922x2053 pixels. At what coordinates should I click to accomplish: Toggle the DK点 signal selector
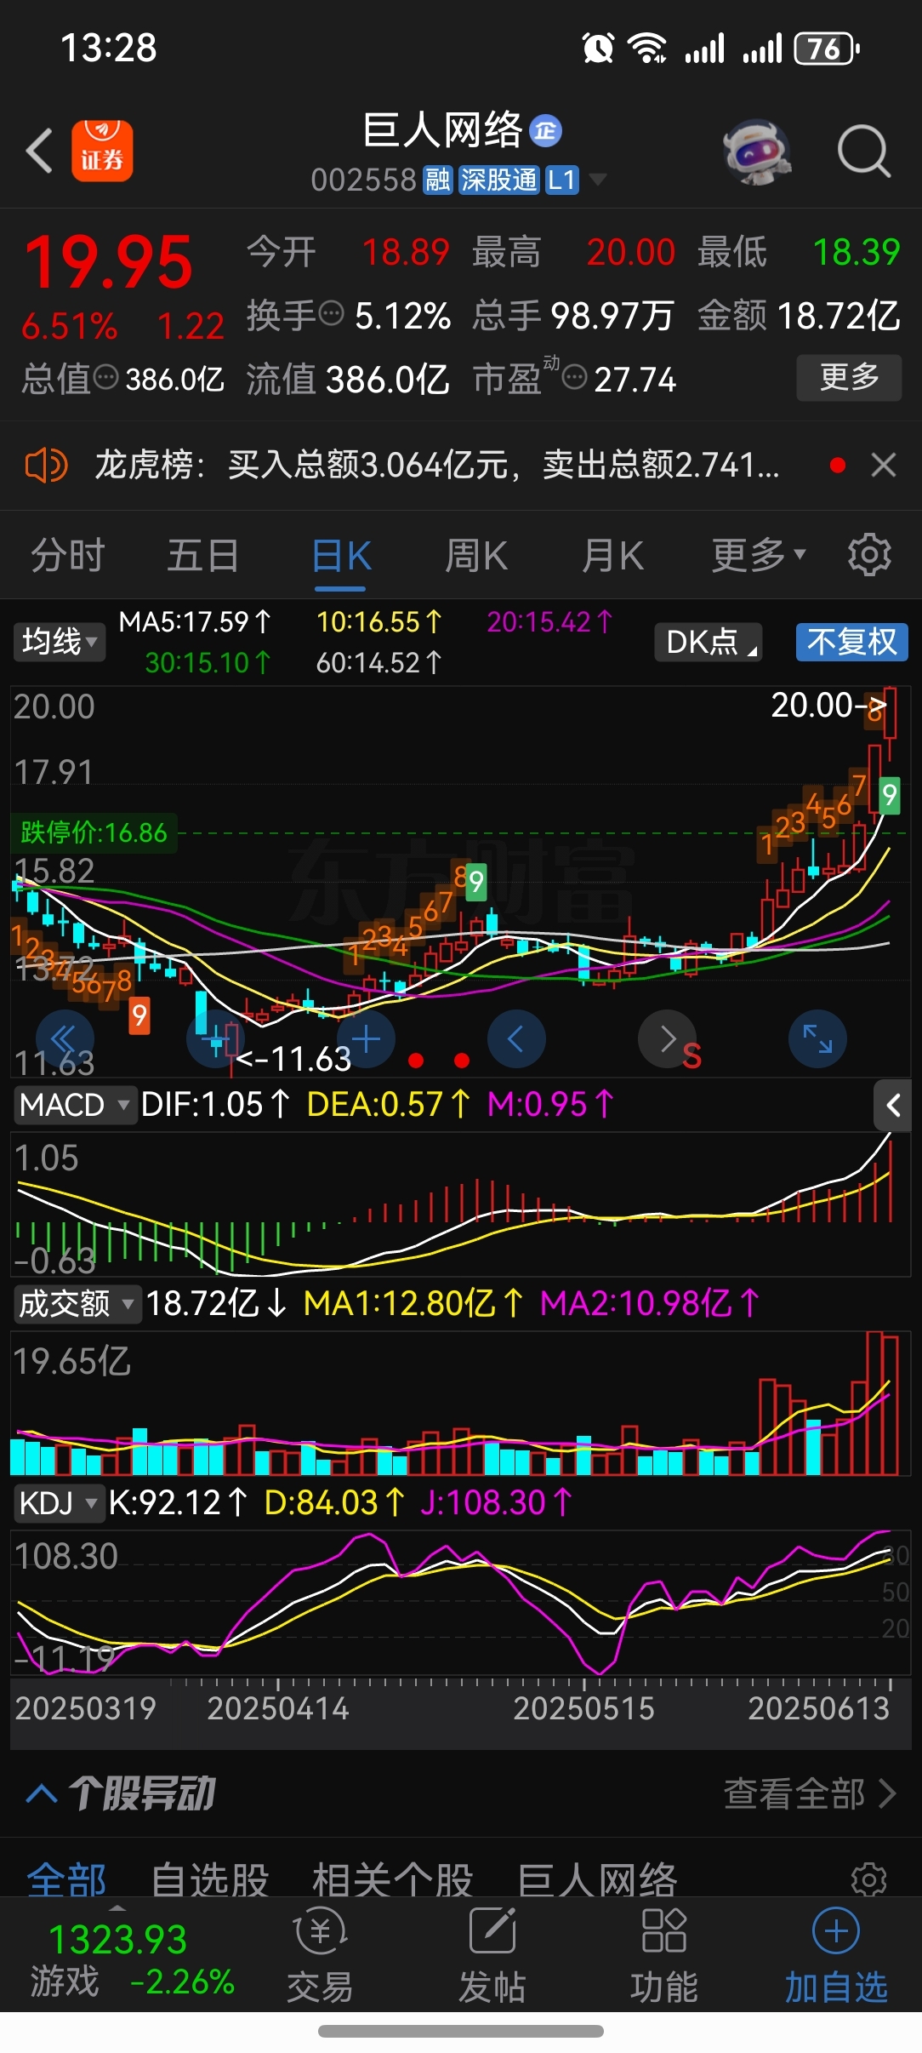click(x=709, y=642)
